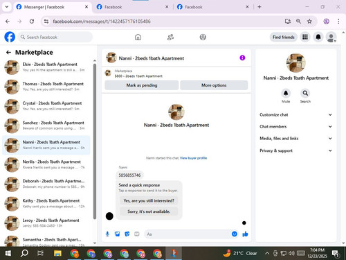The height and width of the screenshot is (260, 346).
Task: Switch to third Facebook tab
Action: (x=213, y=7)
